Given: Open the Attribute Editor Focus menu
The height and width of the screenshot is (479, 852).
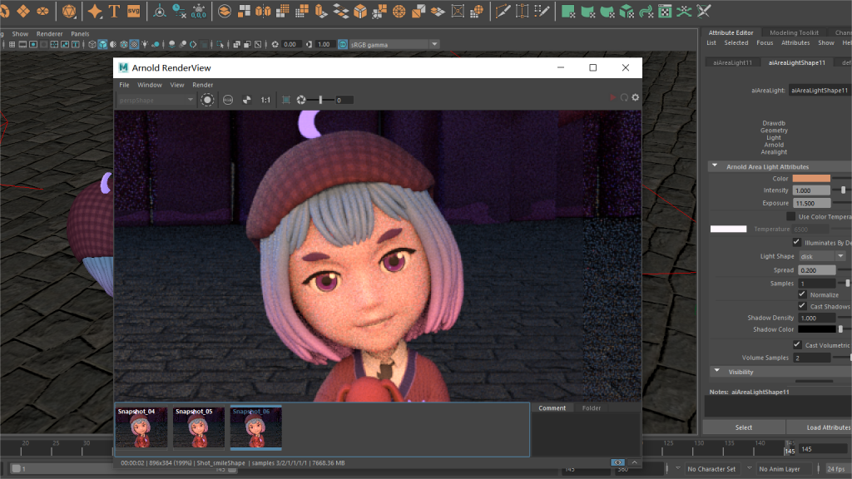Looking at the screenshot, I should click(x=765, y=43).
